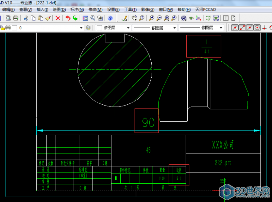The height and width of the screenshot is (202, 272).
Task: Toggle layer lock padlock icon
Action: click(2, 28)
